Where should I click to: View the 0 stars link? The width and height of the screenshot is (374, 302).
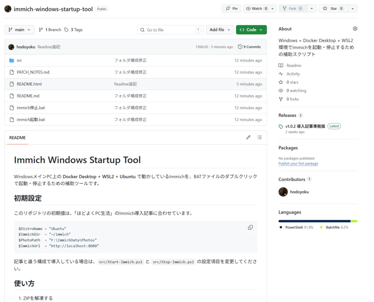(x=292, y=82)
